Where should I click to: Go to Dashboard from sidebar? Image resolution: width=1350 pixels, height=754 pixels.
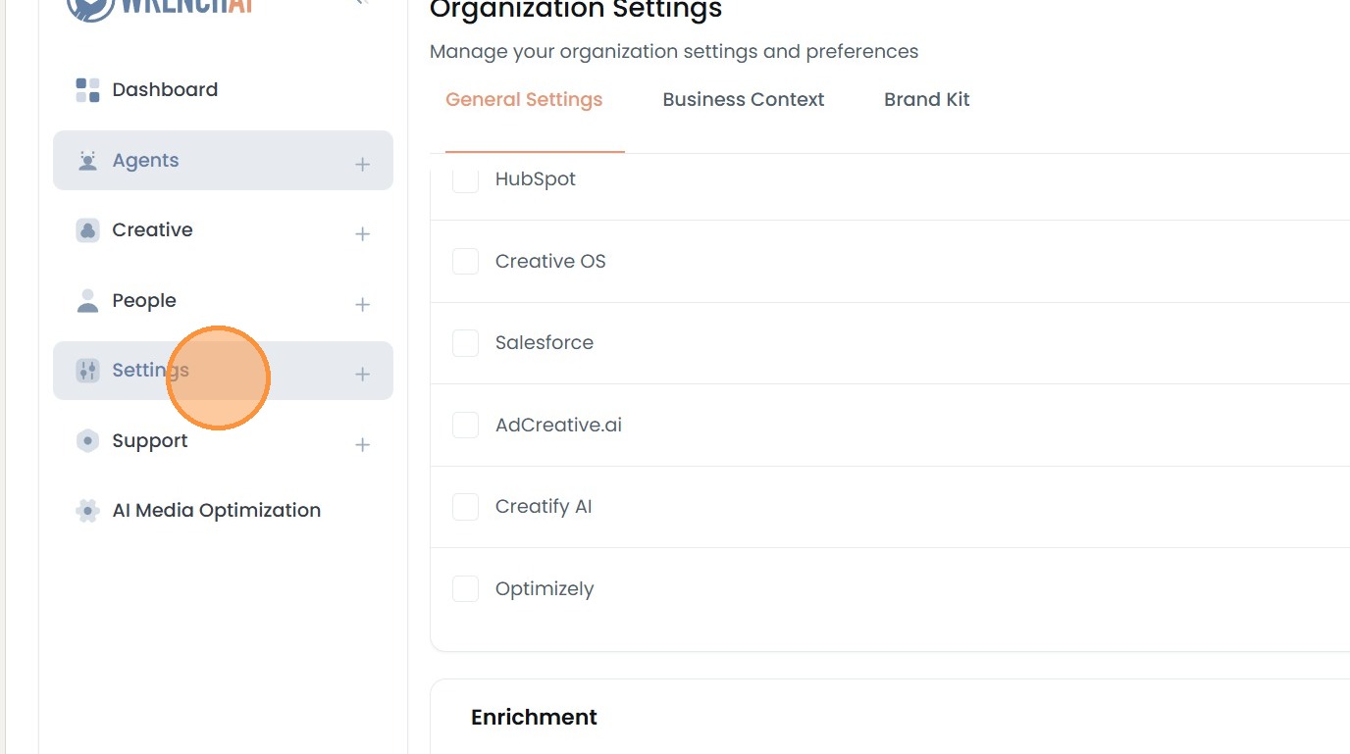coord(165,90)
